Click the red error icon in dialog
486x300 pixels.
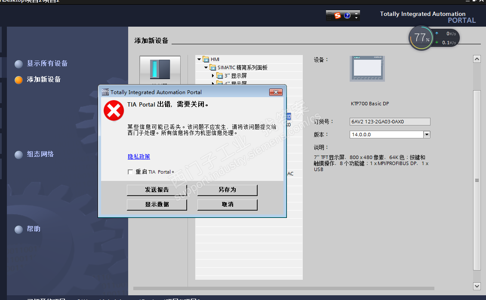coord(114,110)
